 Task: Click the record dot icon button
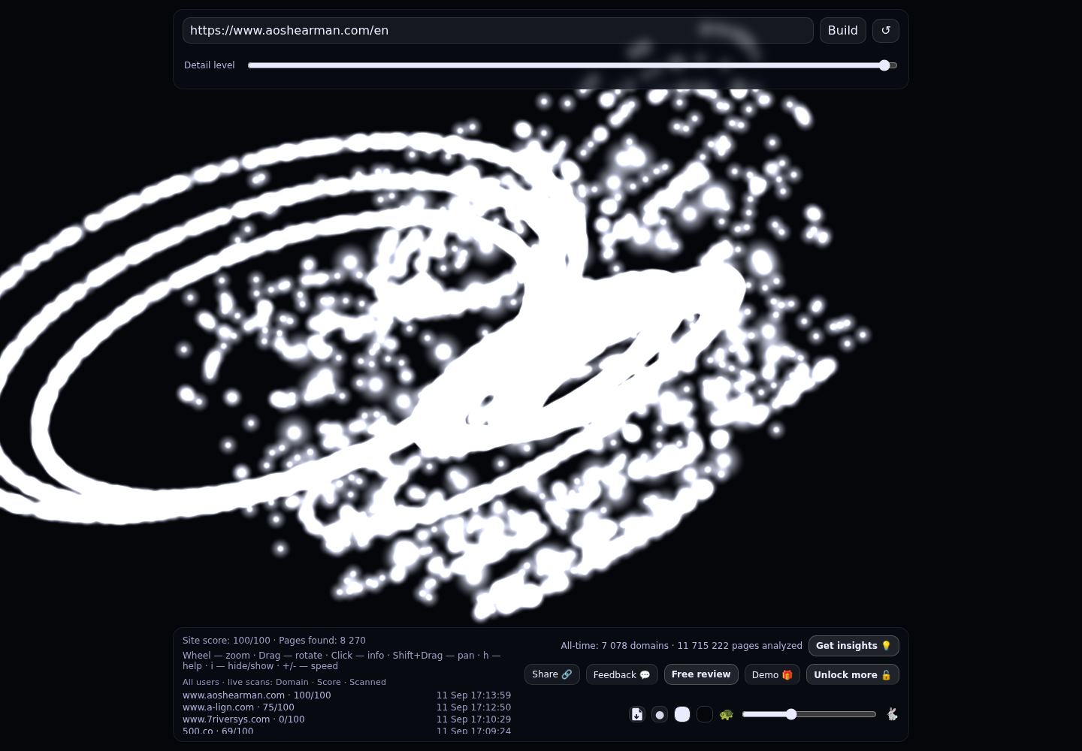pyautogui.click(x=660, y=714)
